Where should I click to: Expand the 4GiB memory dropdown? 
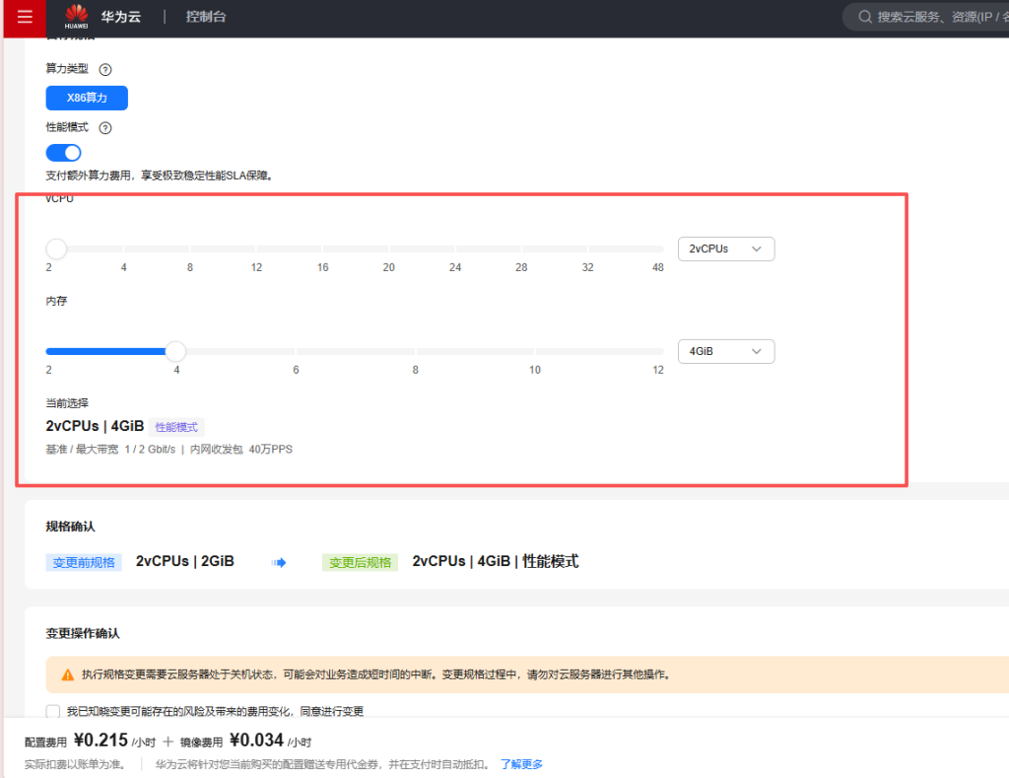725,351
